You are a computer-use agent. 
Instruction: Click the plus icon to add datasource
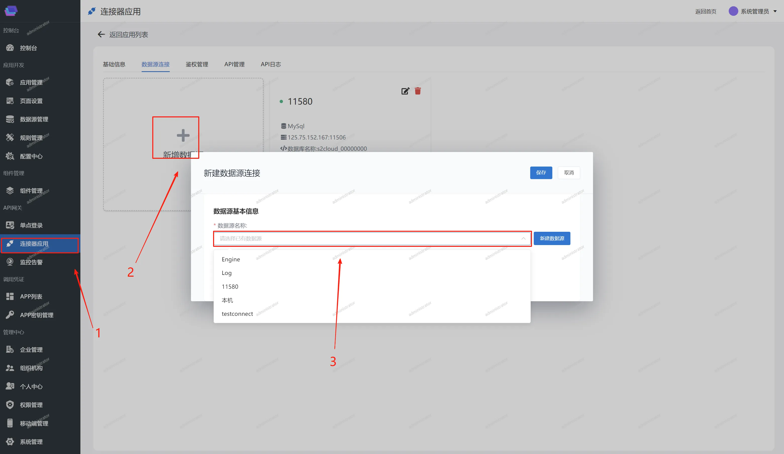point(183,135)
